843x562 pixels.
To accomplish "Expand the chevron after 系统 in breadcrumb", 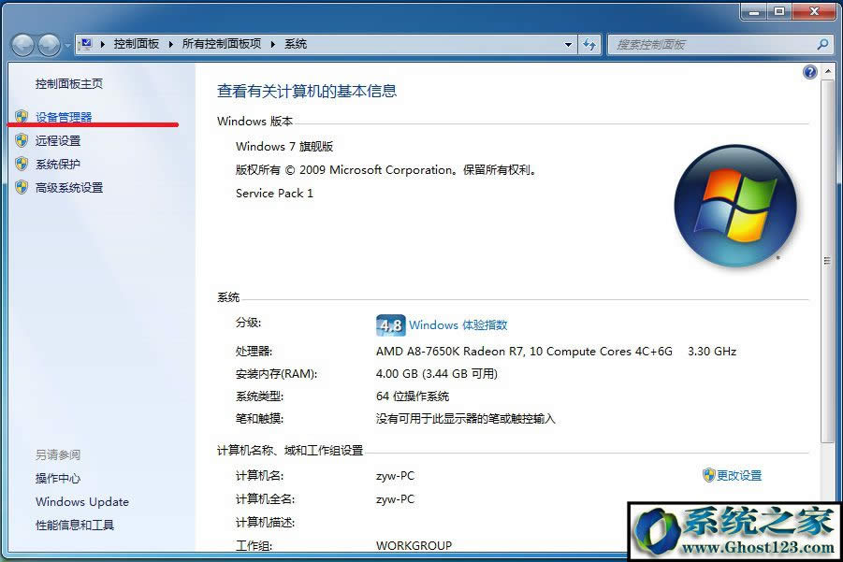I will [318, 44].
